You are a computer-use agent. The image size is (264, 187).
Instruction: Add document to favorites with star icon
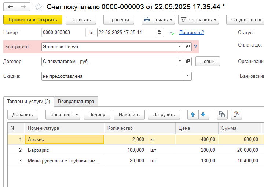[38, 7]
